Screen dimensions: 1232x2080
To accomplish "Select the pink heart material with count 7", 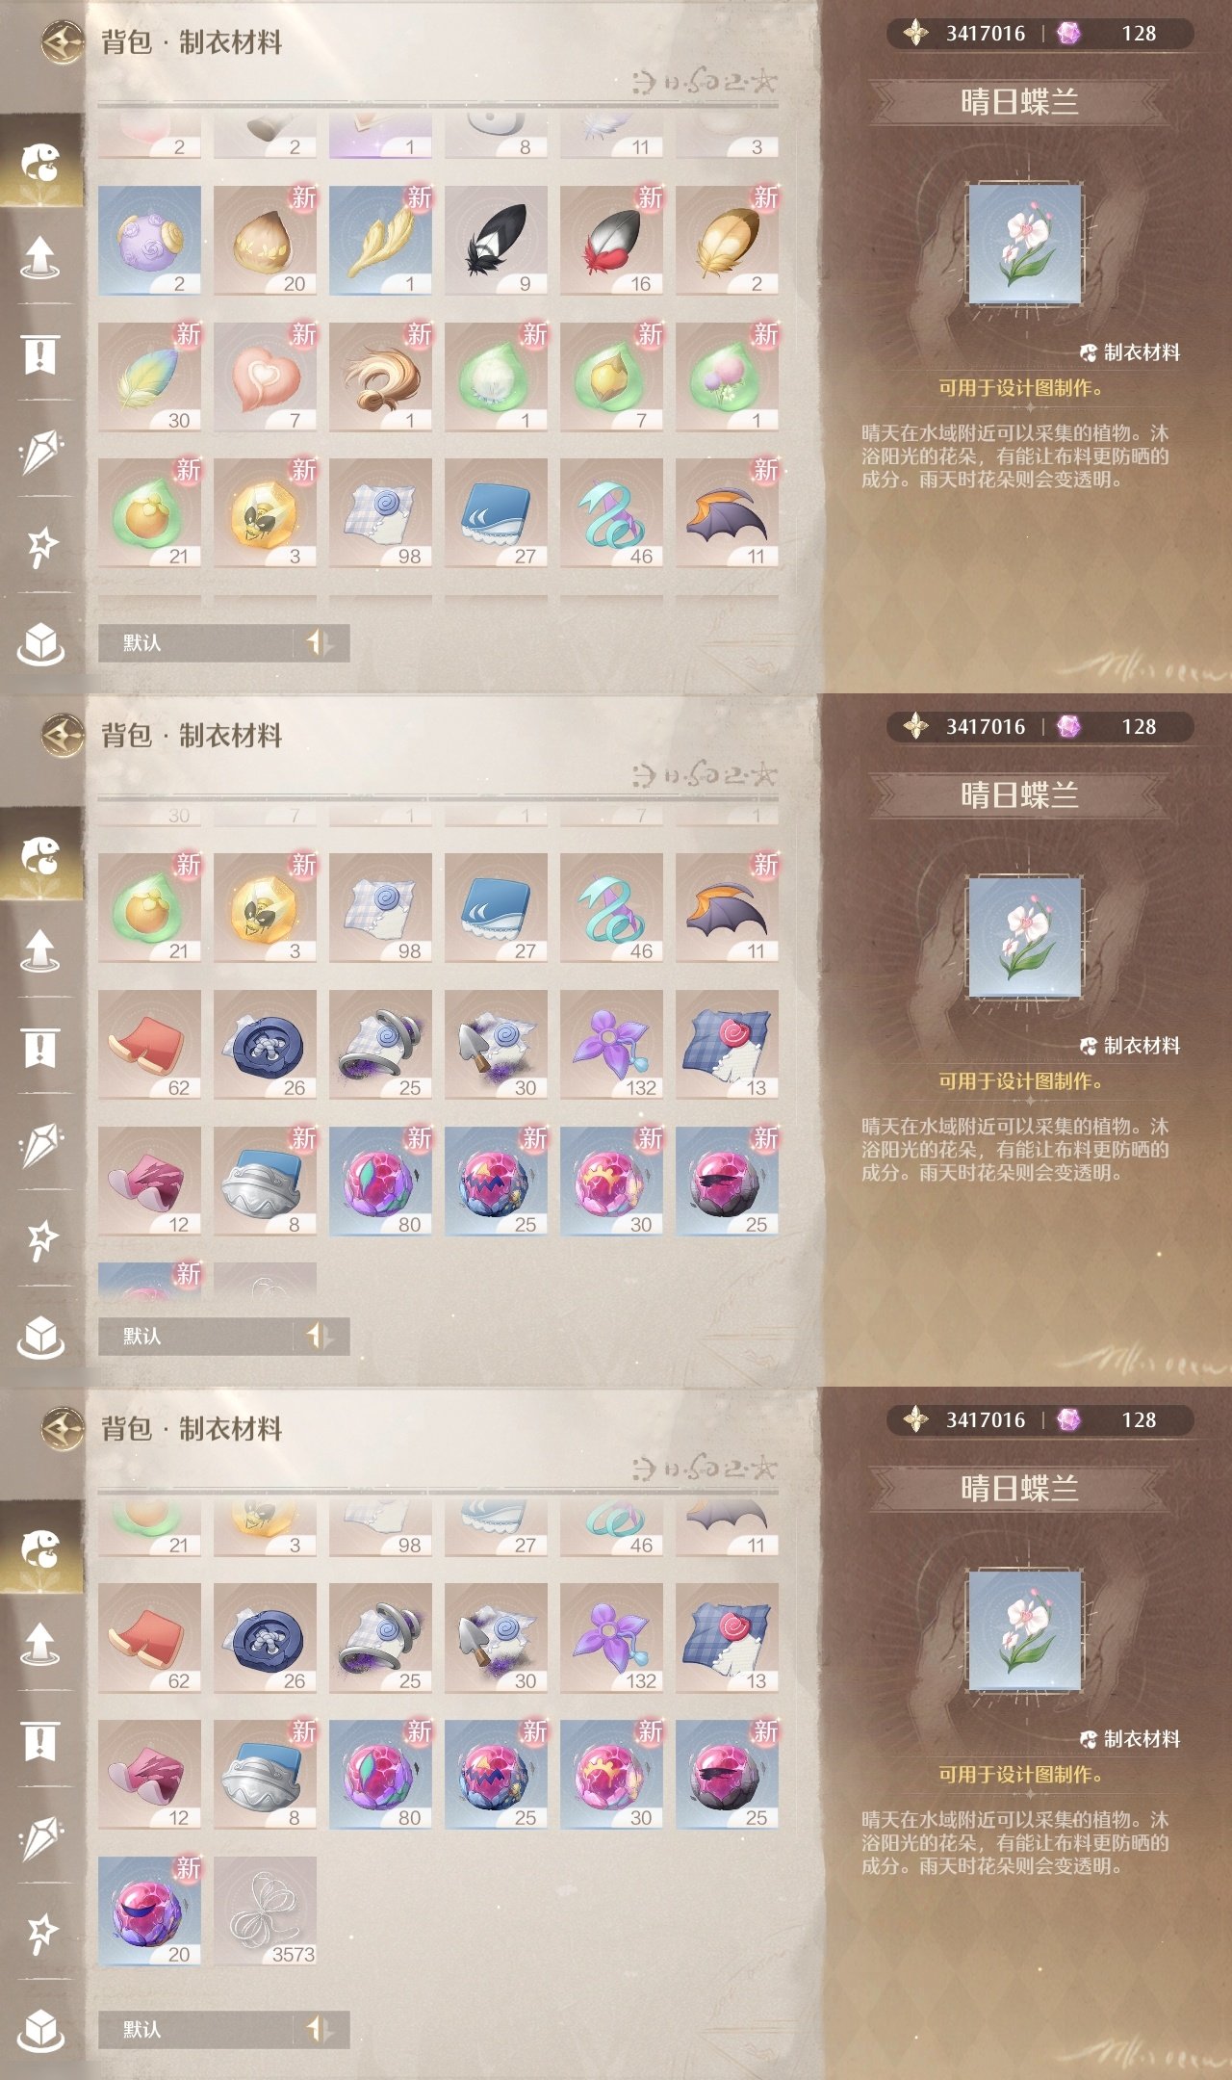I will pos(265,377).
